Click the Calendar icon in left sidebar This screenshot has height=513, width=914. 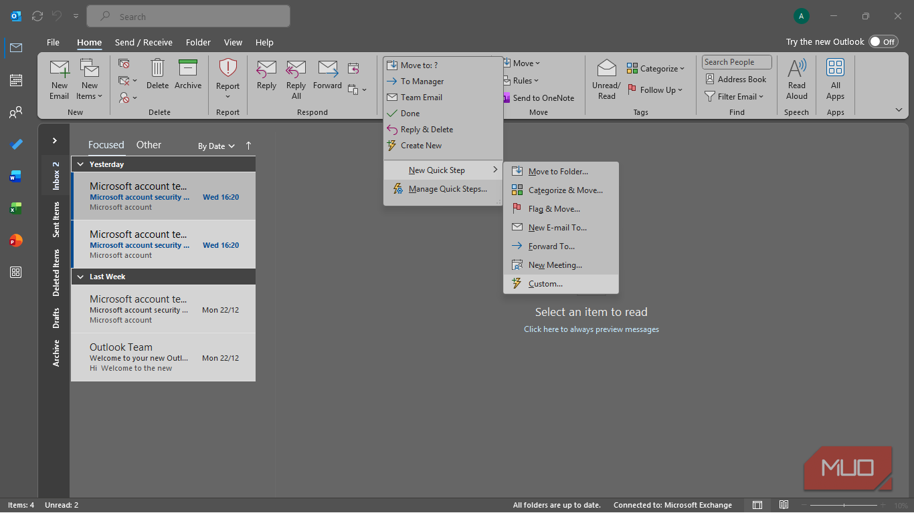click(x=16, y=80)
